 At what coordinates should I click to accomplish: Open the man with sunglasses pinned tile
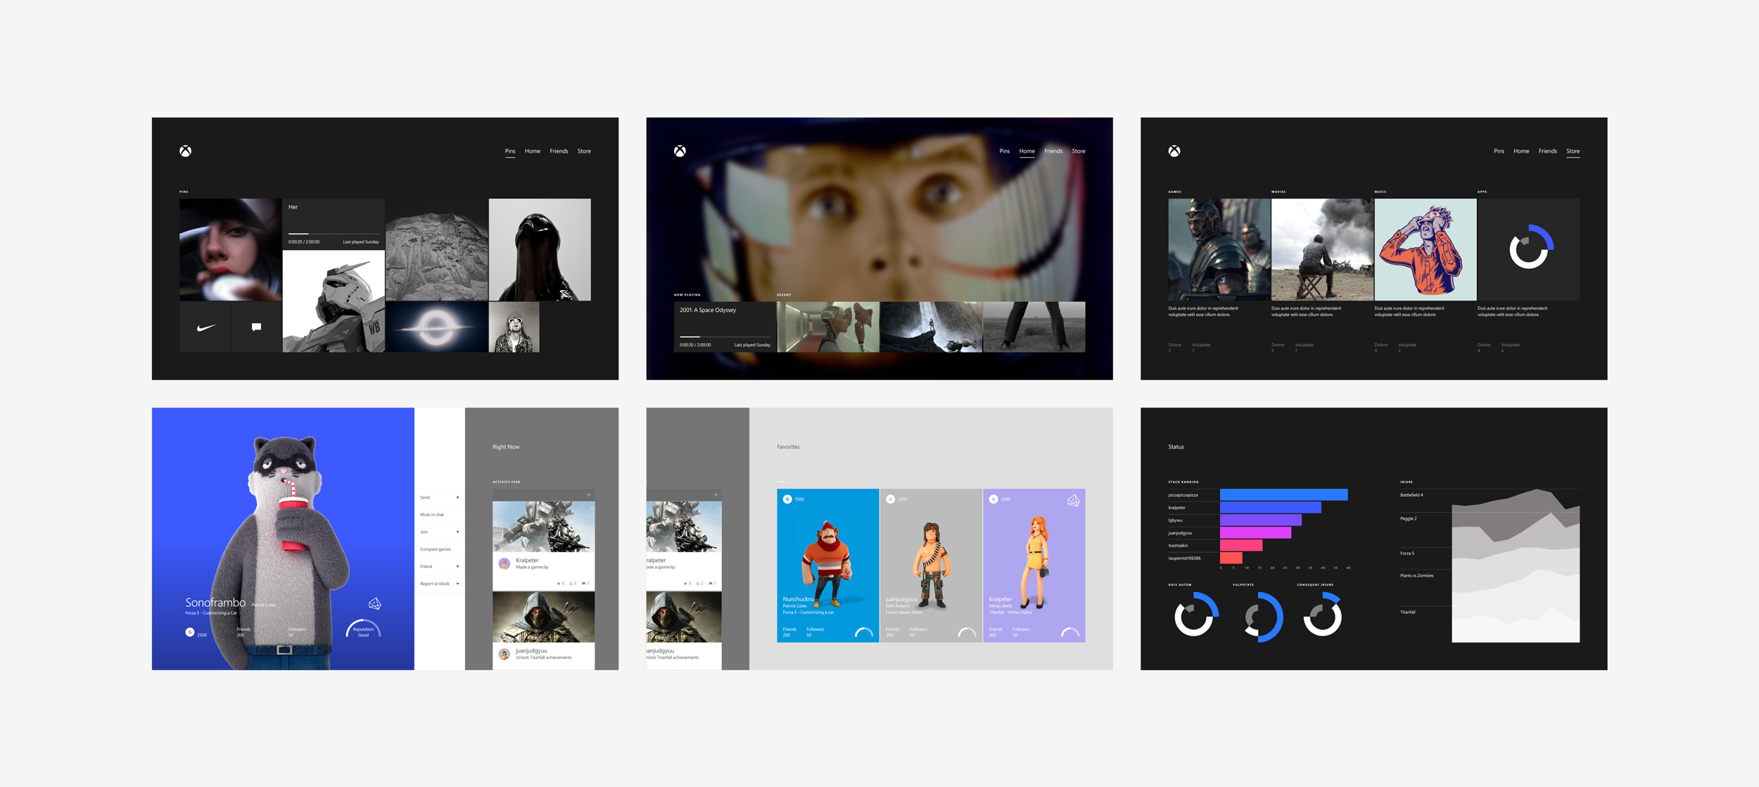tap(514, 327)
